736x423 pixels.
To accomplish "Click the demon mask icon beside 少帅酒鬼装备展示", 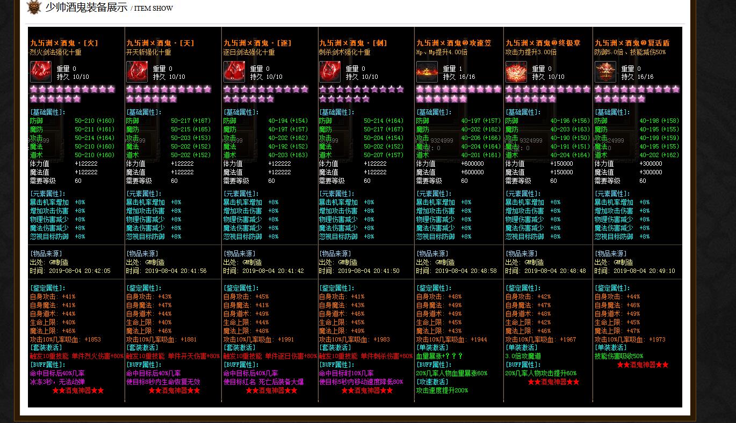I will point(34,7).
